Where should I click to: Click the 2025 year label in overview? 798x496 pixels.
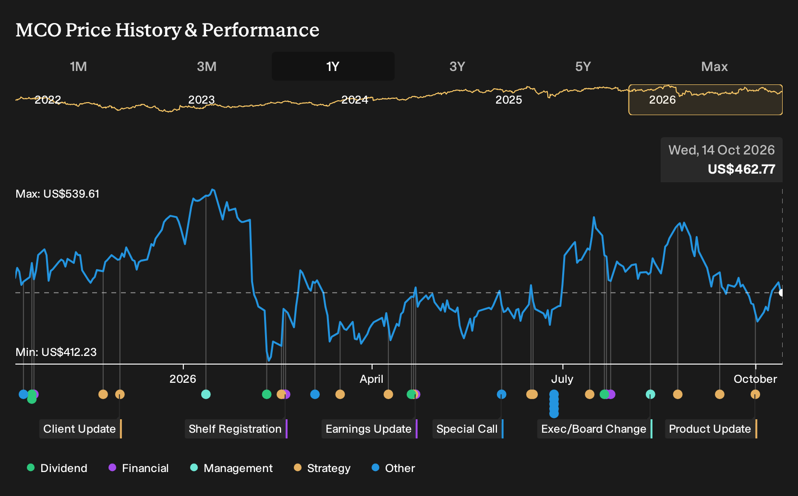click(508, 100)
